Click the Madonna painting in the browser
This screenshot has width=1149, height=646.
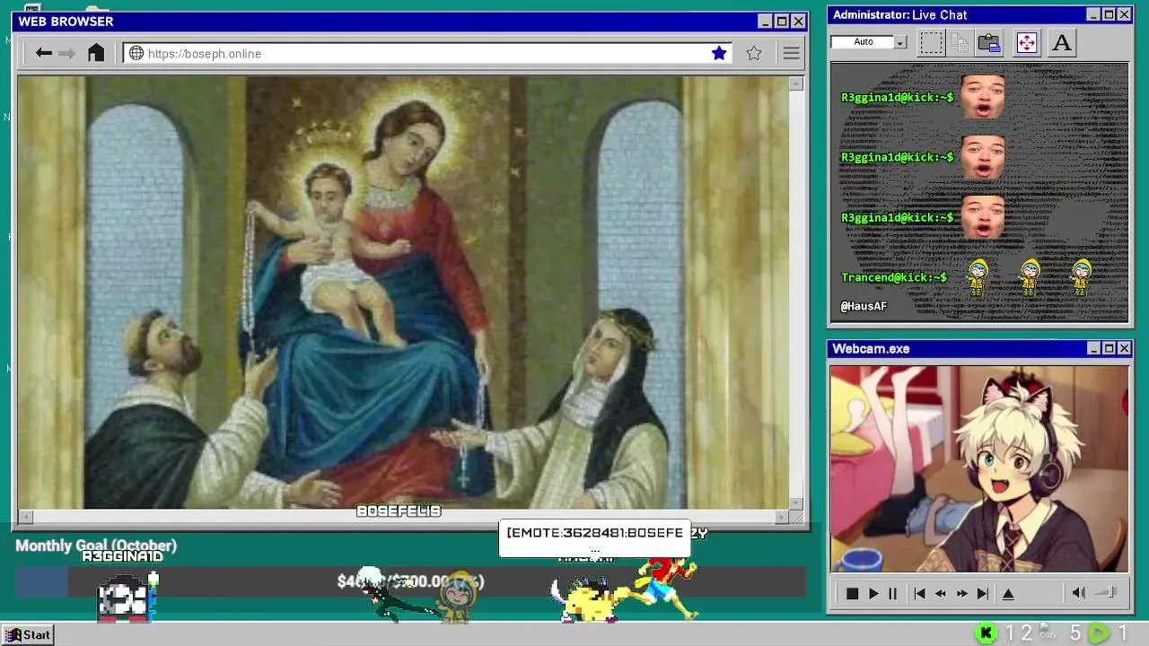coord(403,292)
